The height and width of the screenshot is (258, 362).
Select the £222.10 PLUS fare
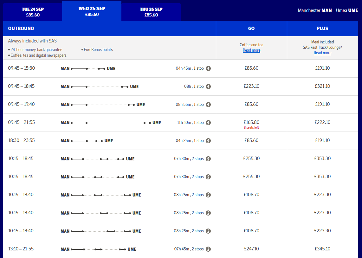(x=322, y=123)
